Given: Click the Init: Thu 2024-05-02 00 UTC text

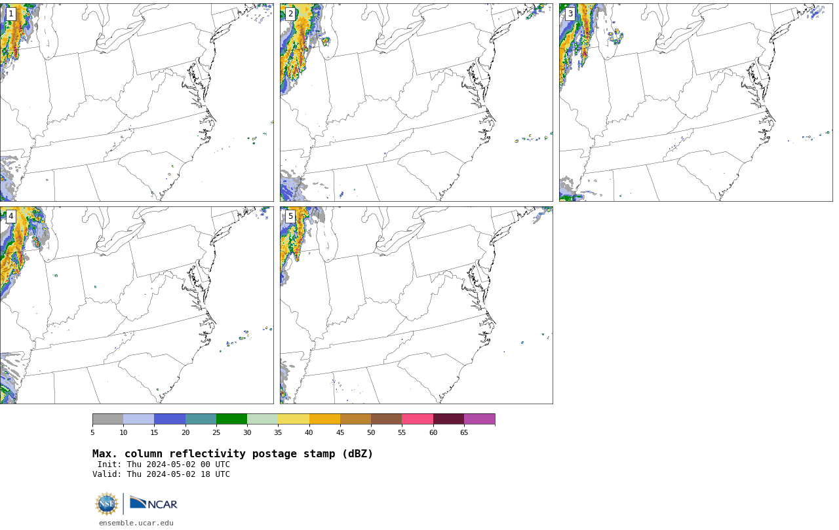Looking at the screenshot, I should pyautogui.click(x=164, y=464).
